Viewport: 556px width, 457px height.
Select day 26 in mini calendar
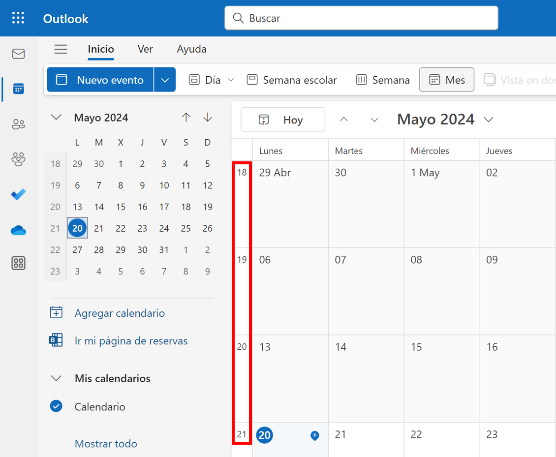click(x=208, y=228)
